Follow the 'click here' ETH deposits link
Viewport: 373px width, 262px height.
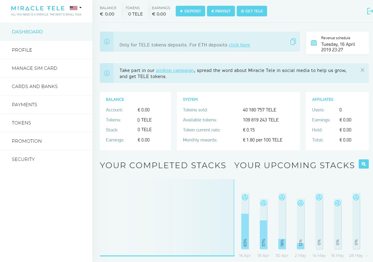pyautogui.click(x=239, y=45)
